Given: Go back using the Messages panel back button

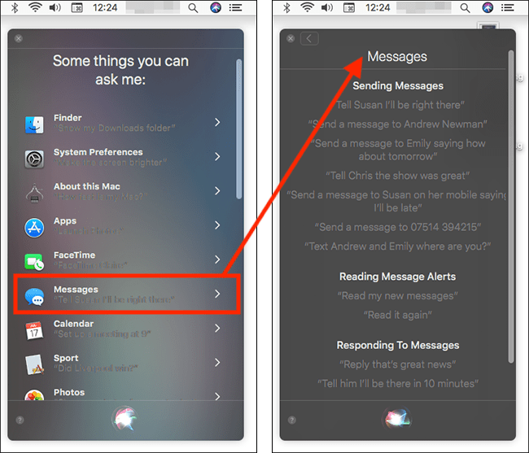Looking at the screenshot, I should tap(309, 38).
